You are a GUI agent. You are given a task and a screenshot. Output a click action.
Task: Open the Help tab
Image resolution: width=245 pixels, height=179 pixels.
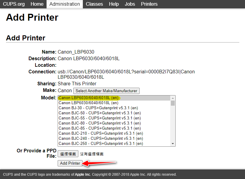tap(114, 4)
